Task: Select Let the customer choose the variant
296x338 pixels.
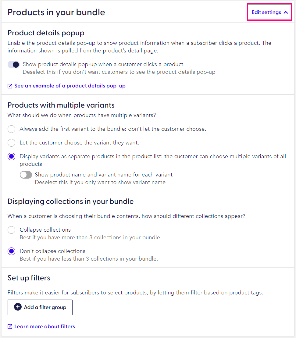Action: (11, 143)
